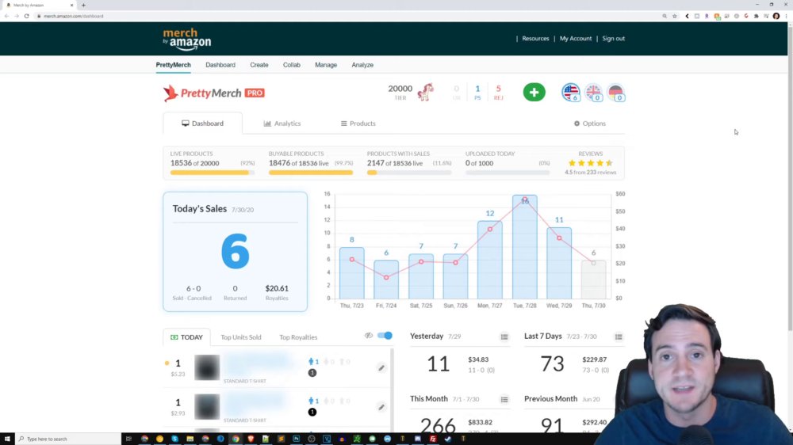Open Yesterday sales list icon
The width and height of the screenshot is (793, 445).
[504, 337]
